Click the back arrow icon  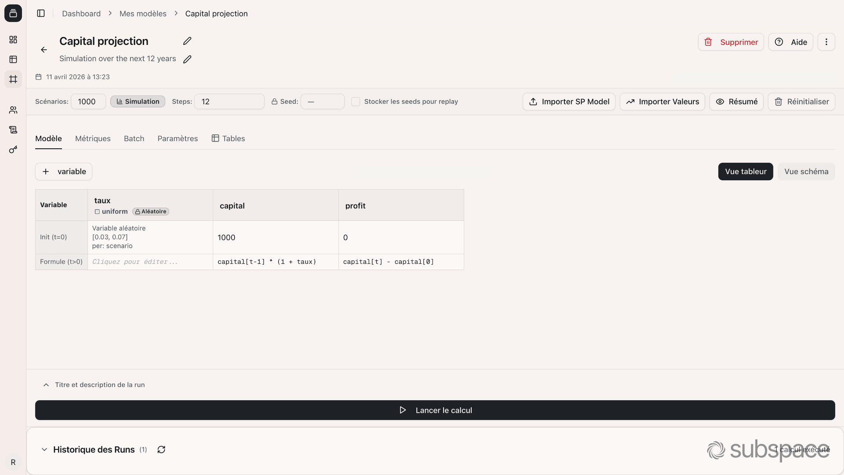tap(44, 50)
